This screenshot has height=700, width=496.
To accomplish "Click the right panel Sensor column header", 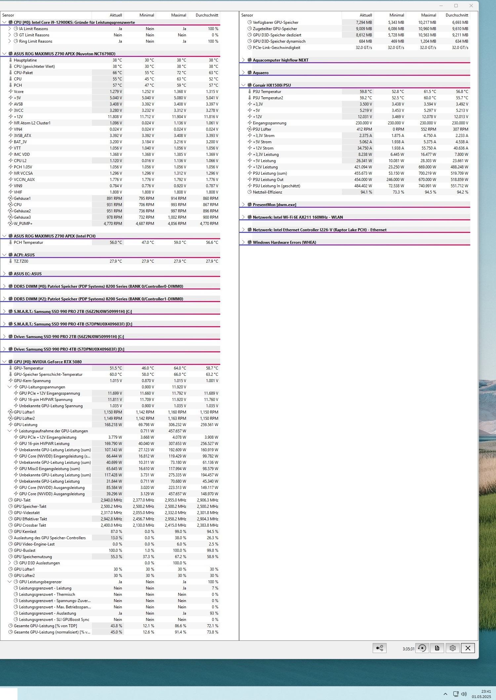I will tap(291, 15).
